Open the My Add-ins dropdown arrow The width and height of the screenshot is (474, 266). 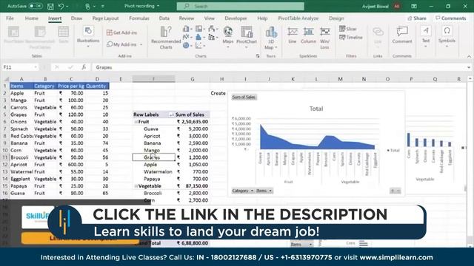[x=141, y=44]
